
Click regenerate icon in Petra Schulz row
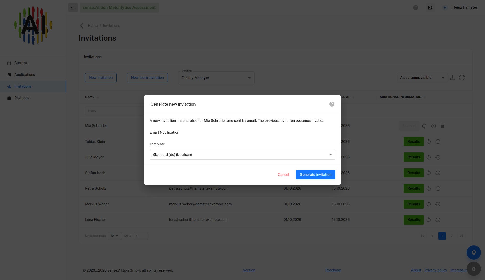tap(429, 189)
